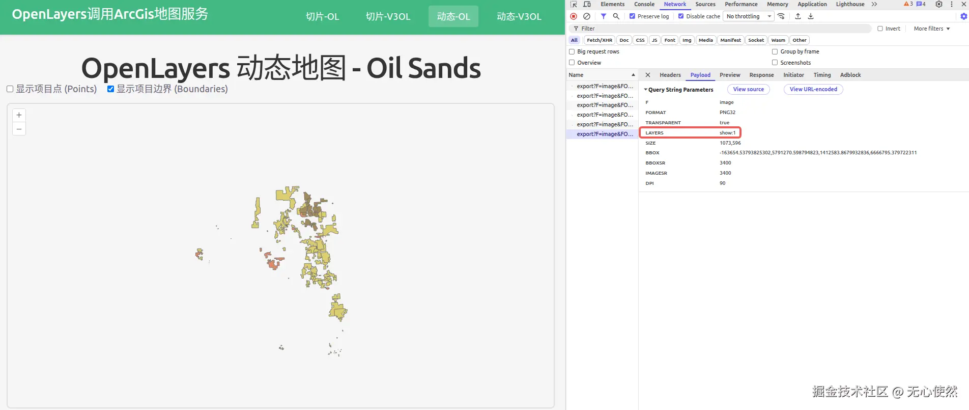The image size is (969, 410).
Task: Open the No throttling dropdown
Action: tap(749, 16)
